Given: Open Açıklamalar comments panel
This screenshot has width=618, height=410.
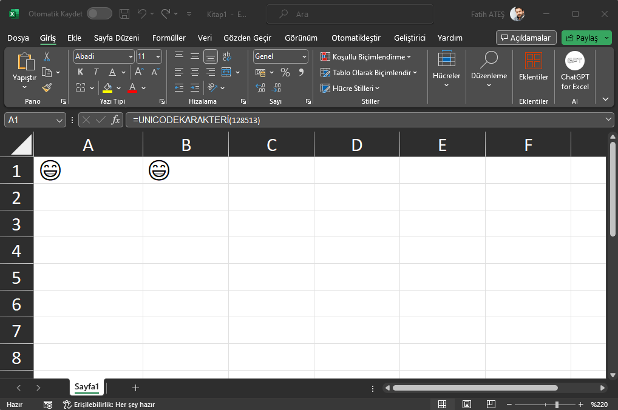Looking at the screenshot, I should click(526, 37).
